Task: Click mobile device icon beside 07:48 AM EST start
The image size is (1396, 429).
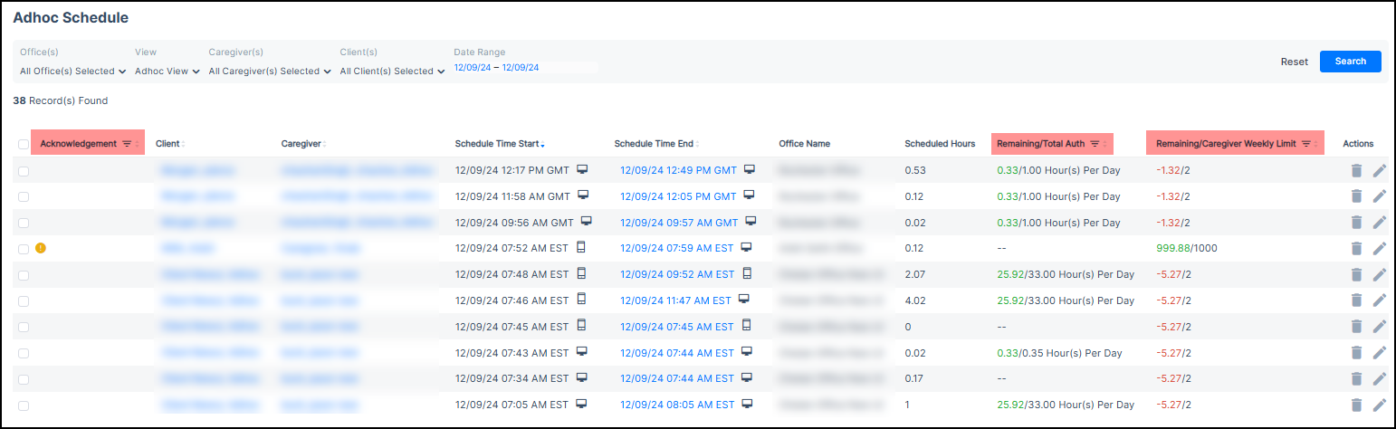Action: coord(581,273)
